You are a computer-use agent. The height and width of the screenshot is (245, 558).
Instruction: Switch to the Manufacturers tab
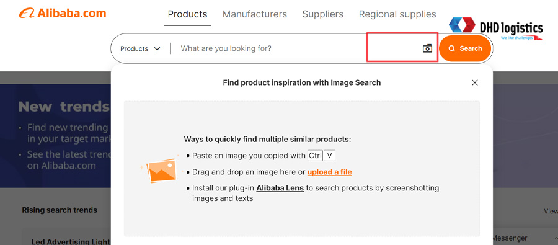pos(255,14)
